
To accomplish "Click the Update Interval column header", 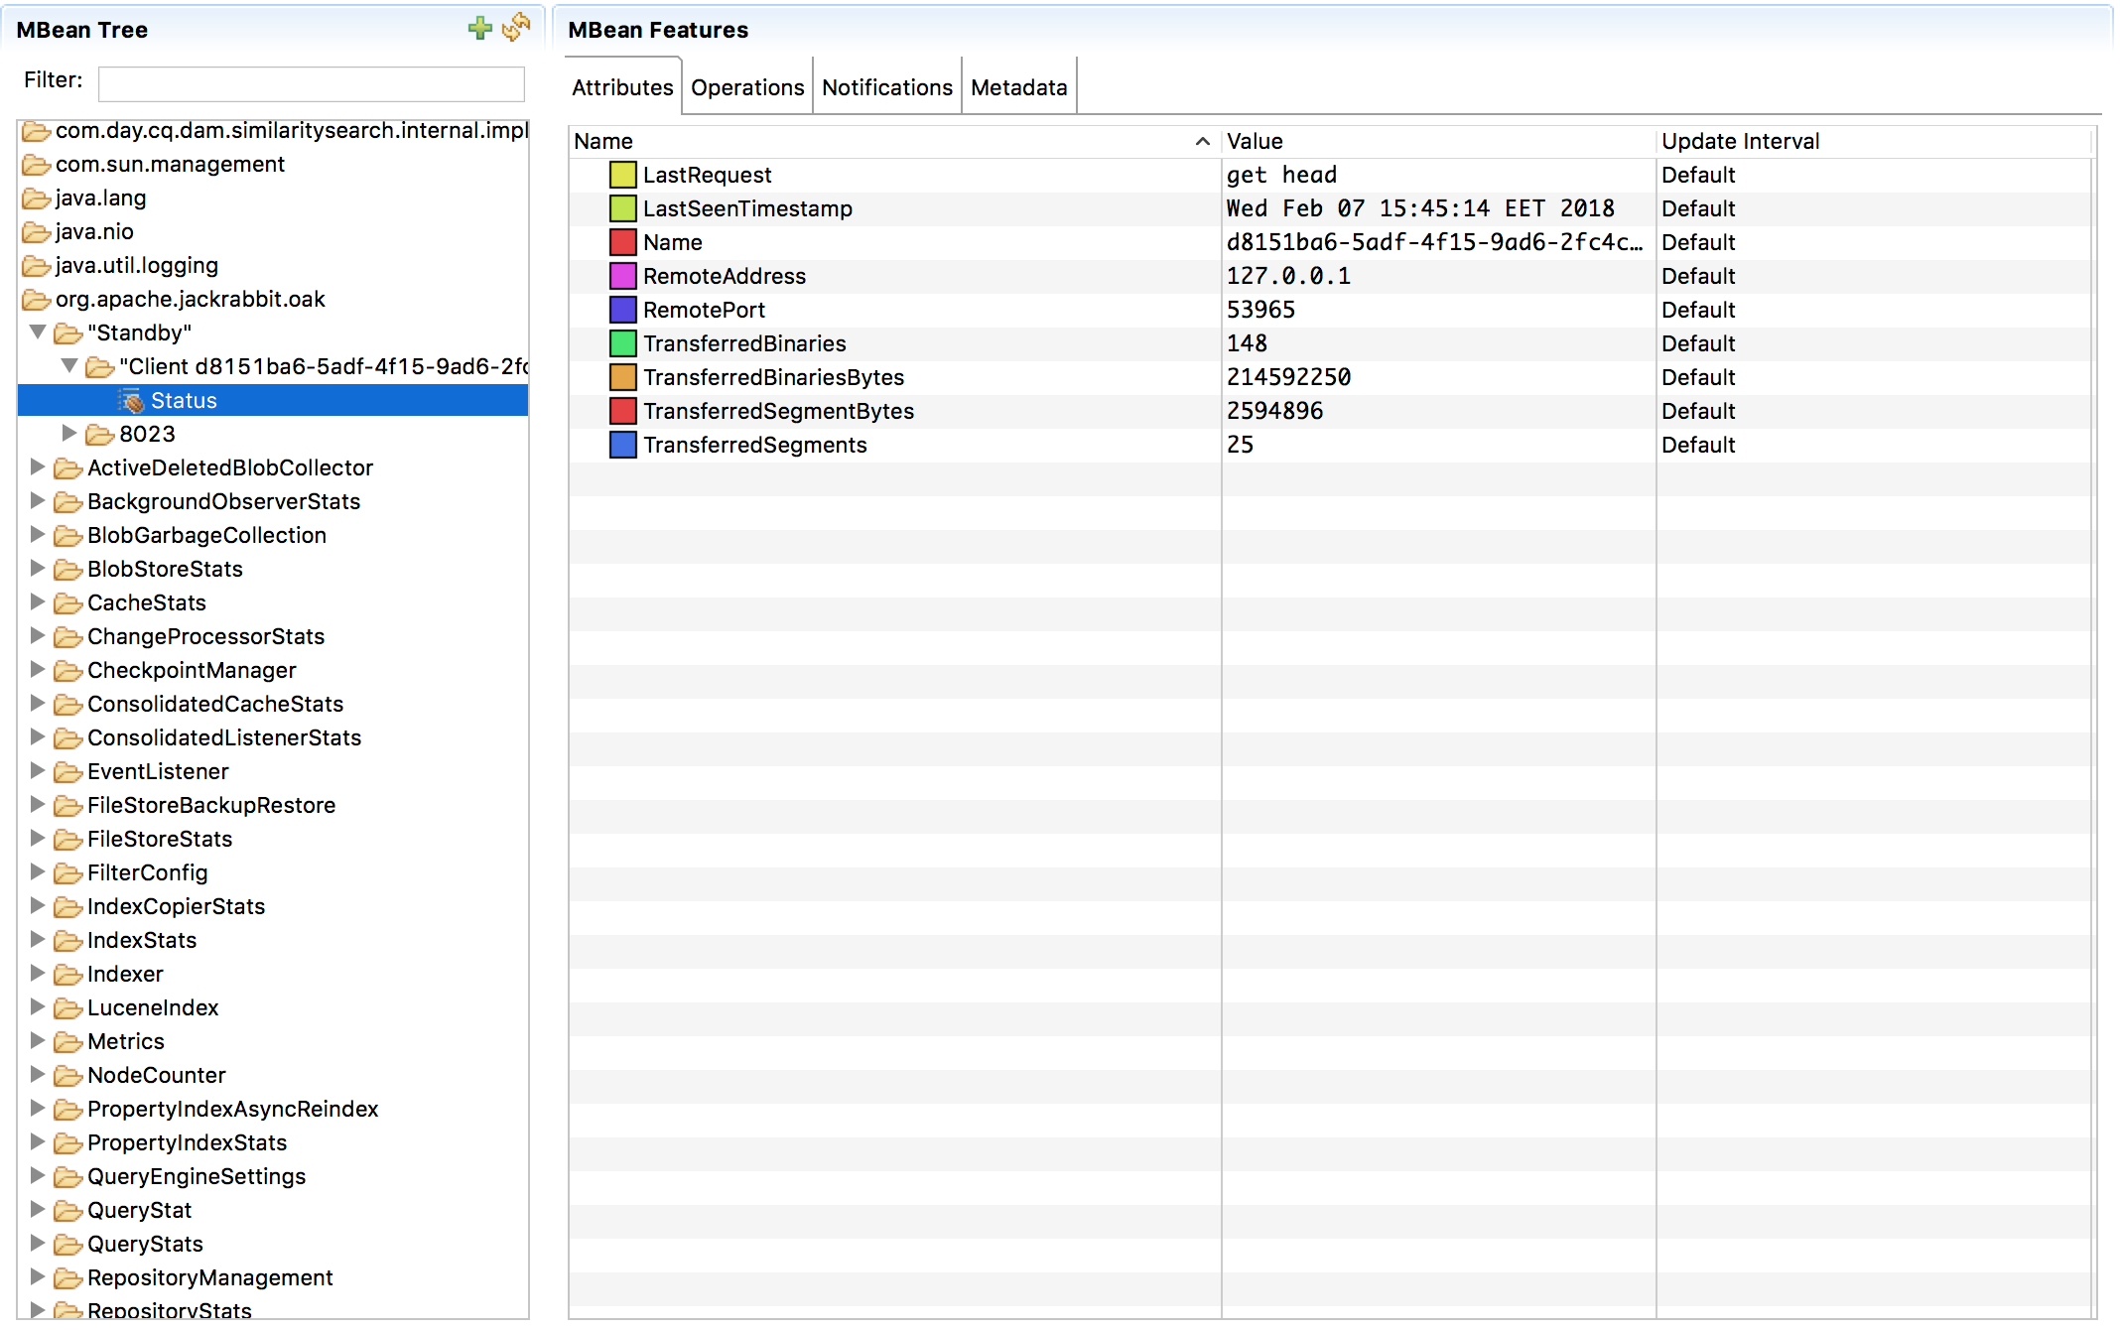I will click(x=1740, y=142).
